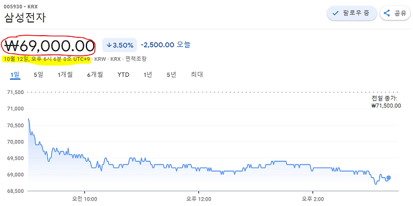
Task: Click the down arrow in 3.50% badge
Action: pos(108,45)
